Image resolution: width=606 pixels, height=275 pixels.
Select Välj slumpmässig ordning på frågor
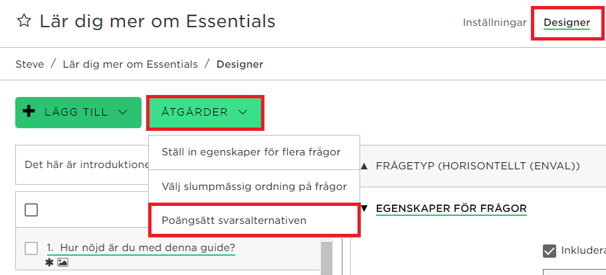pyautogui.click(x=254, y=187)
